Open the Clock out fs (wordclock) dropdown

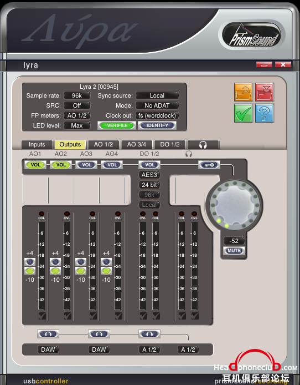tap(157, 115)
